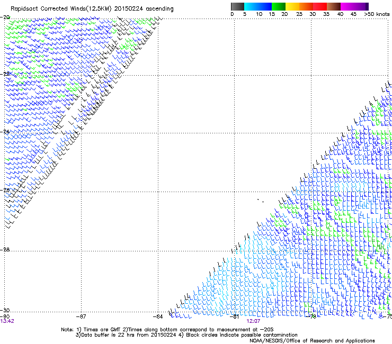
Task: Click the '-84' longitude axis label
Action: (x=158, y=316)
